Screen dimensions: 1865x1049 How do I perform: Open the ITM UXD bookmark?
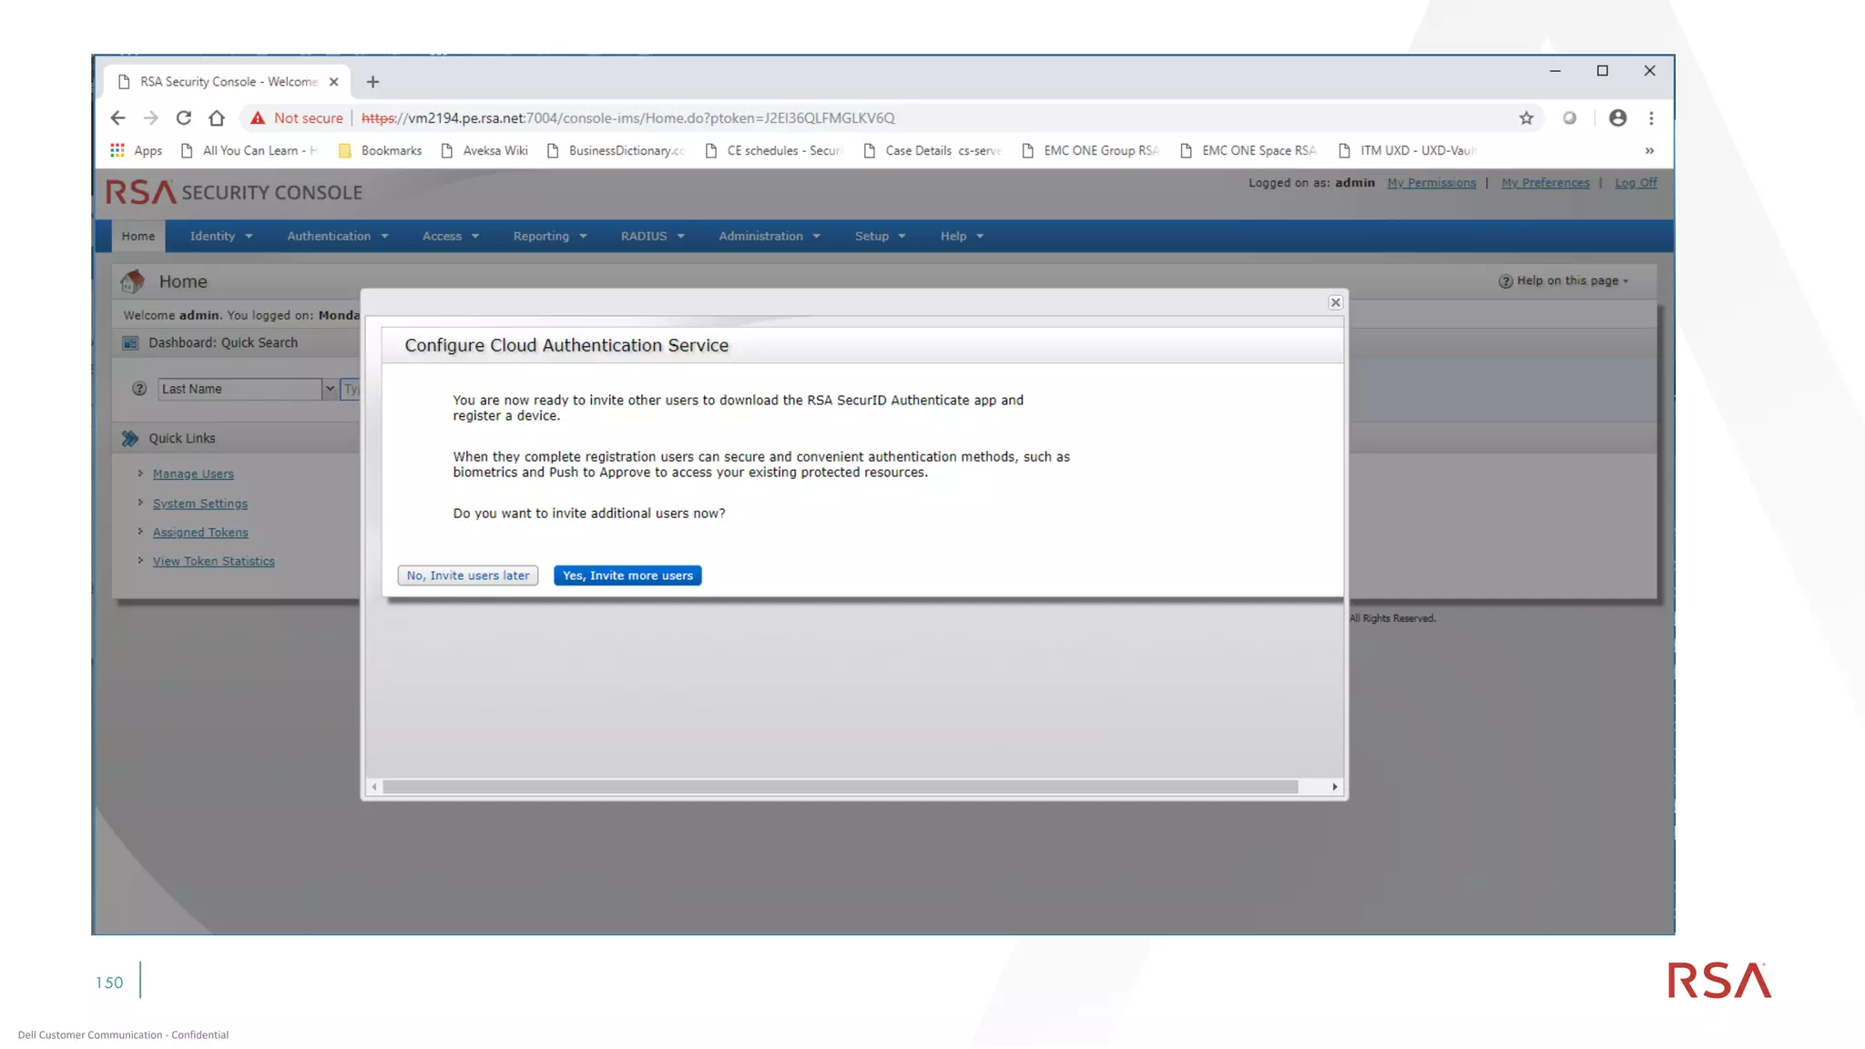[1407, 151]
